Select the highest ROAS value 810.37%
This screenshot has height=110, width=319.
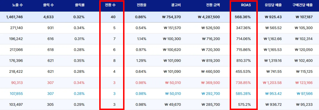(244, 61)
